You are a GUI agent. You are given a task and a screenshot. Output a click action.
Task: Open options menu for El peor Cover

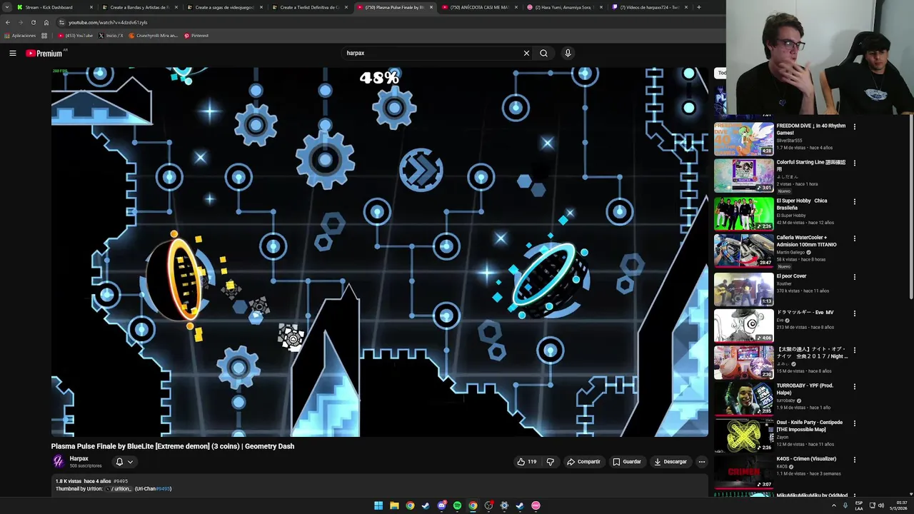pos(854,277)
